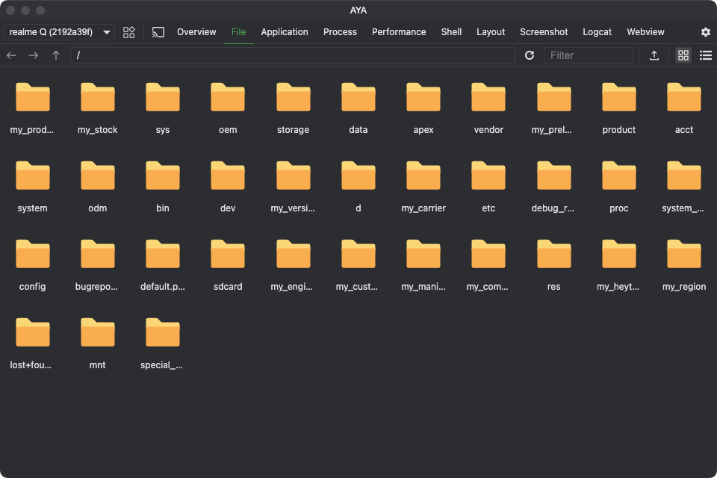Select the my_prel... folder
The width and height of the screenshot is (717, 478).
point(553,108)
